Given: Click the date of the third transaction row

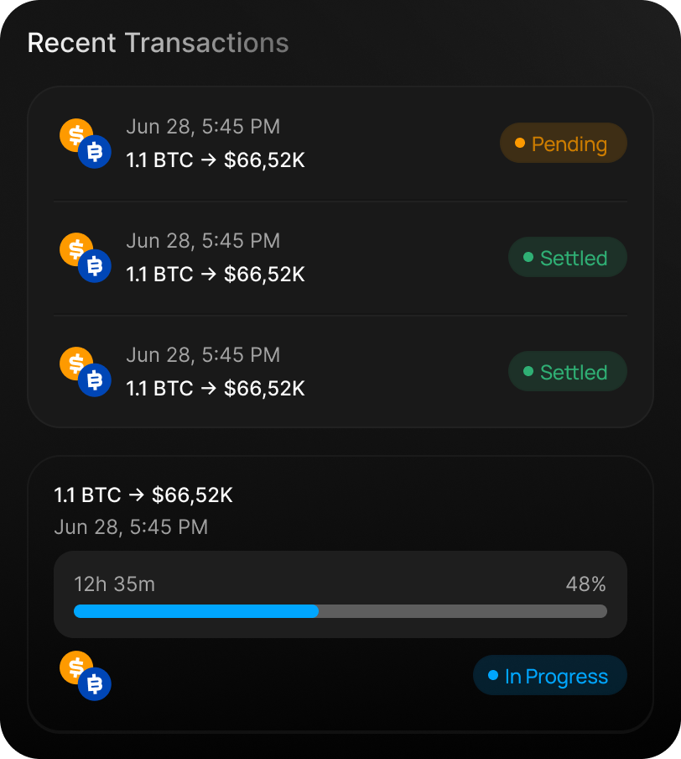Looking at the screenshot, I should point(203,354).
